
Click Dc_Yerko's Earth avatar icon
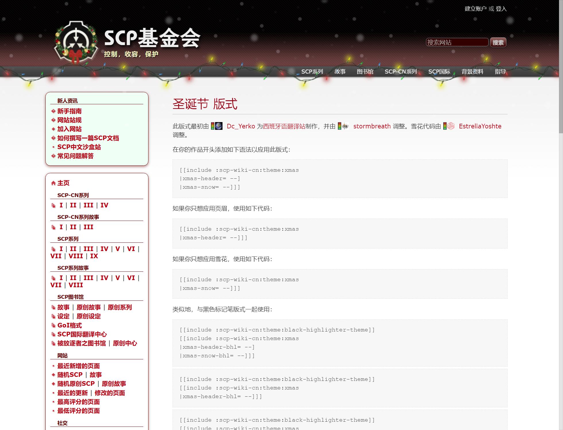[219, 126]
